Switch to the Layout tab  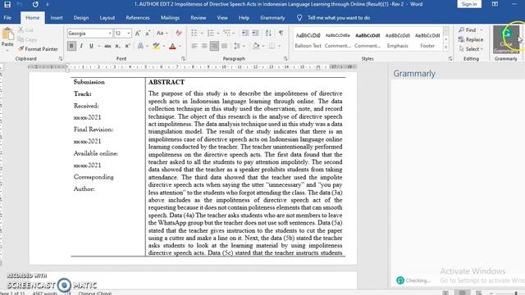point(107,18)
